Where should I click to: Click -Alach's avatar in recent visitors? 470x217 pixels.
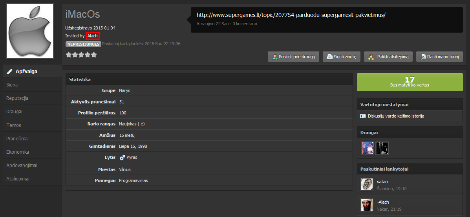coord(367,205)
